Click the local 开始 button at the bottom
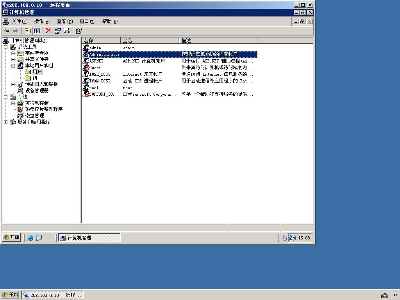The height and width of the screenshot is (300, 400). pyautogui.click(x=10, y=295)
